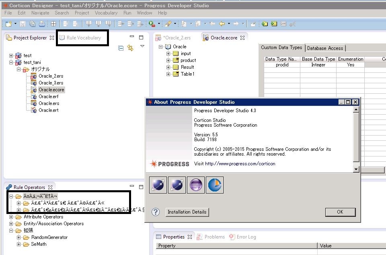This screenshot has width=386, height=255.
Task: Switch to the *Oracle_2.ers editor tab
Action: [x=173, y=38]
